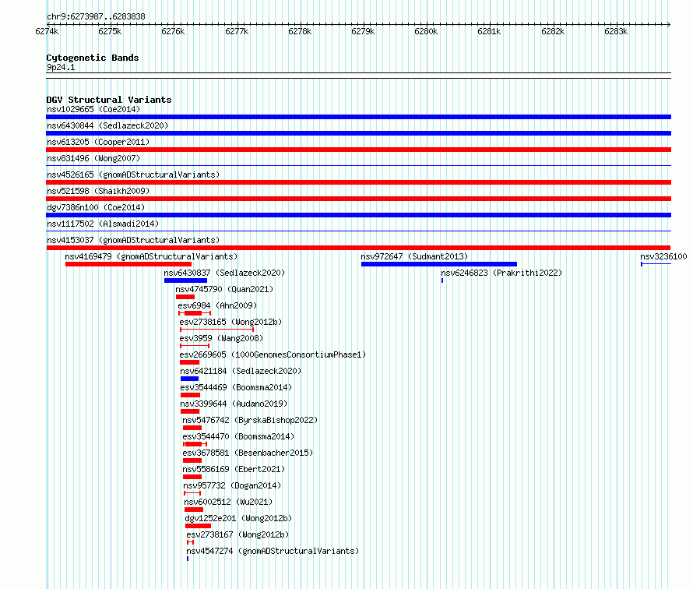Open nsv6002512 (Wu2021) label
This screenshot has width=693, height=589.
228,502
